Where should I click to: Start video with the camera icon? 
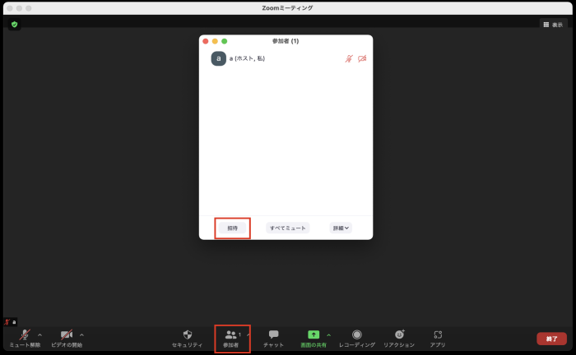67,334
